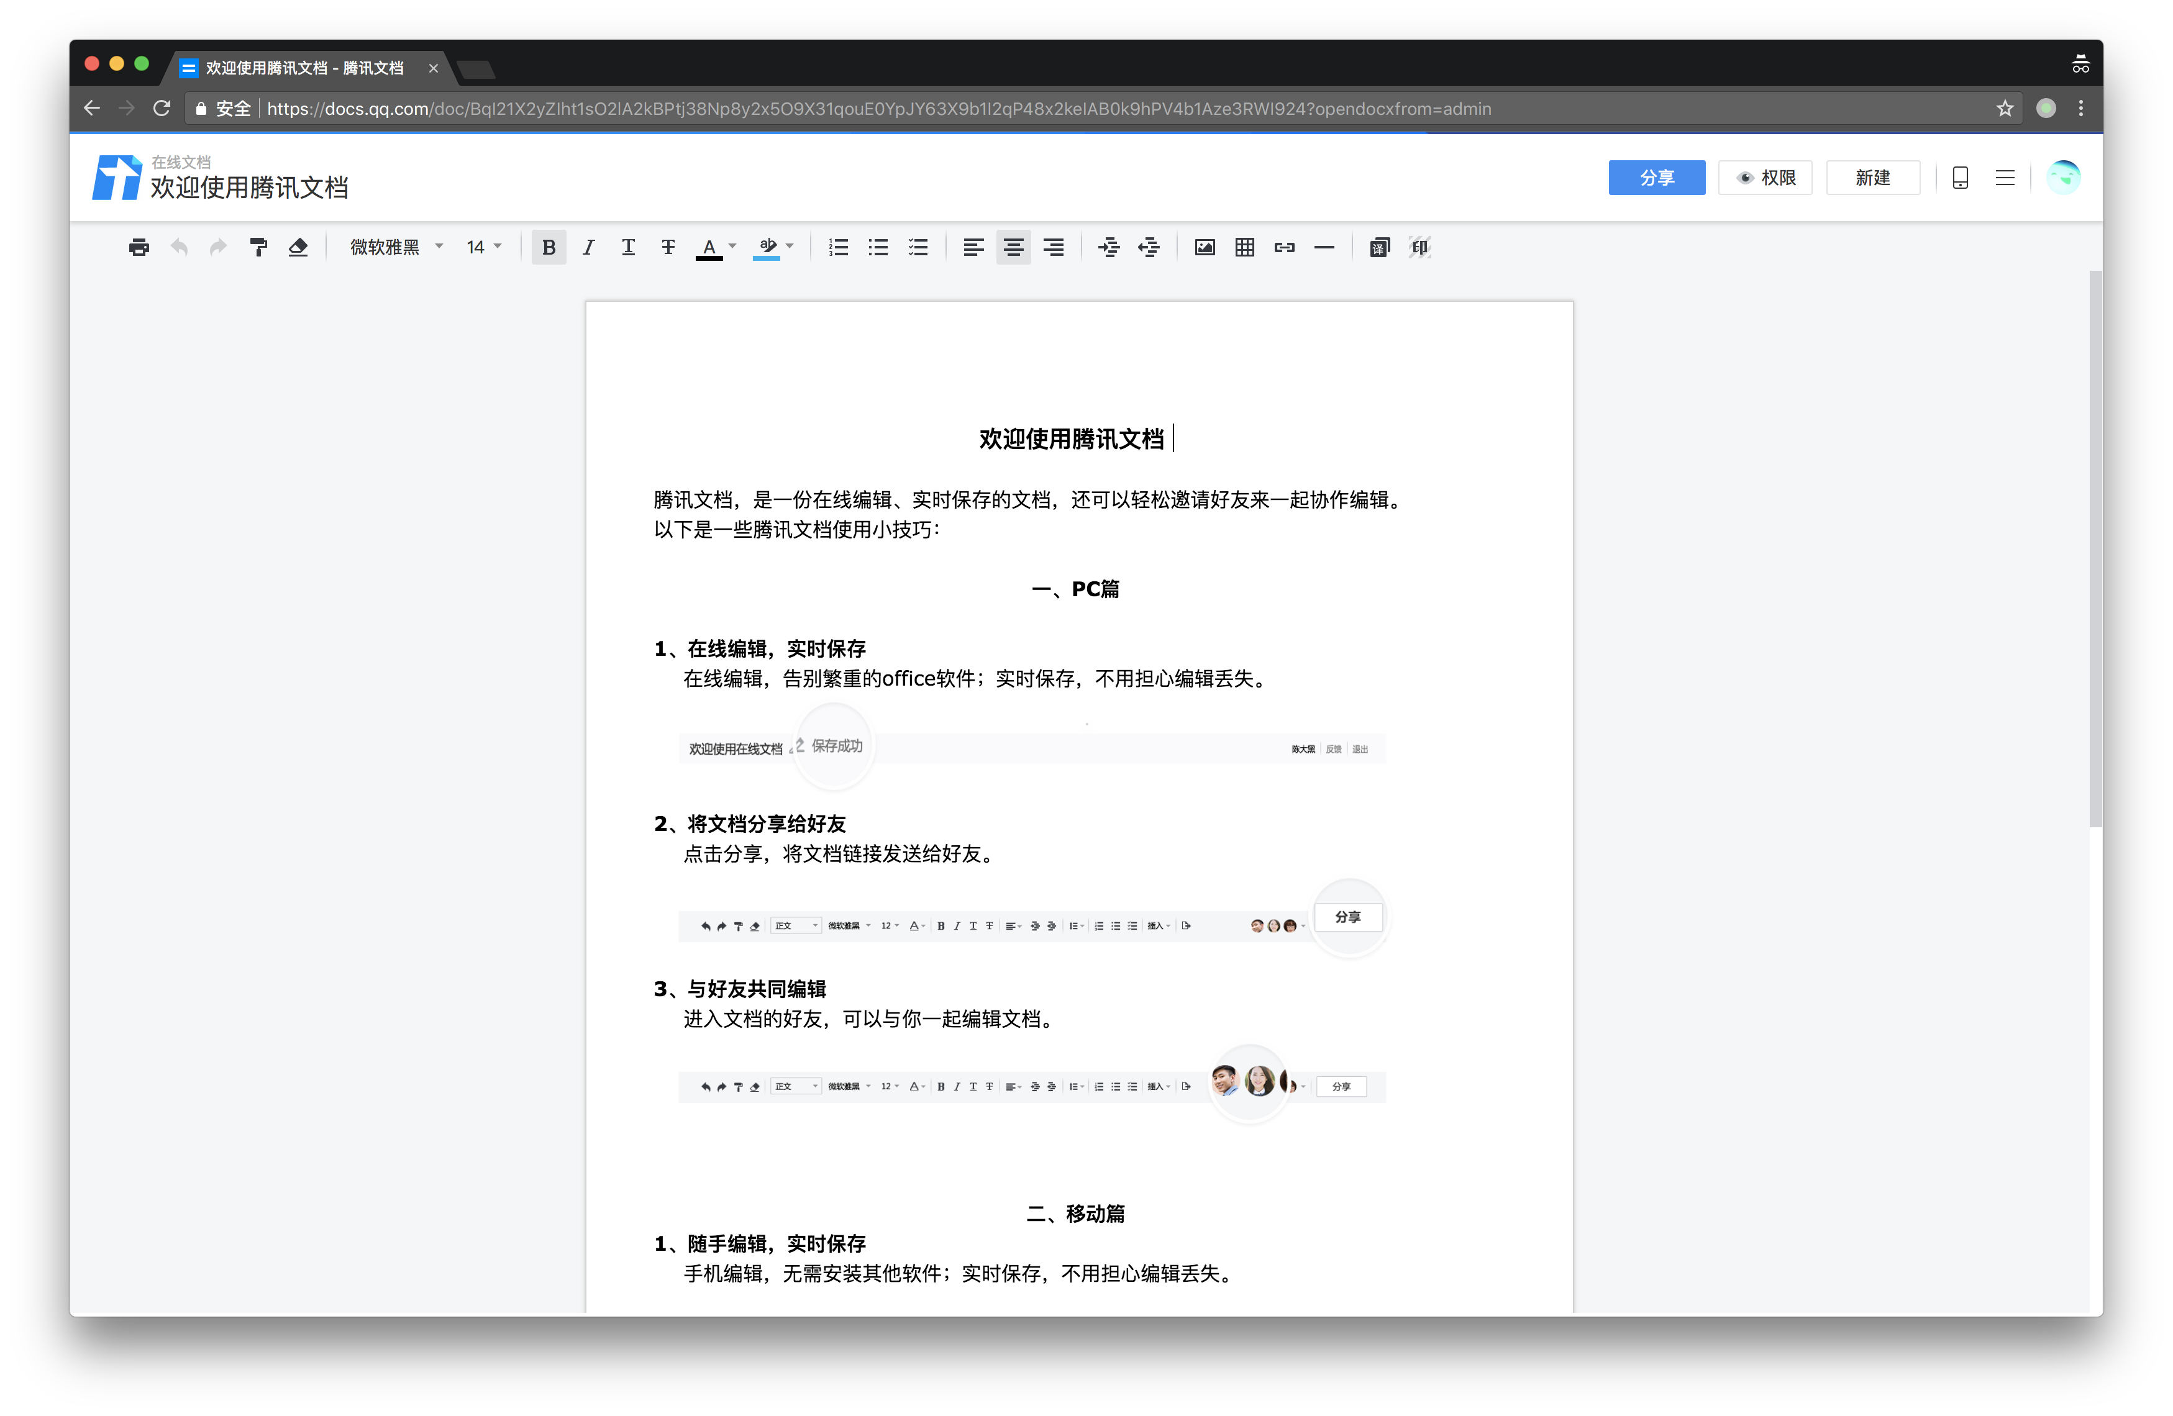Click the document title 欢迎使用腾讯文档 in header
The image size is (2173, 1416).
249,188
